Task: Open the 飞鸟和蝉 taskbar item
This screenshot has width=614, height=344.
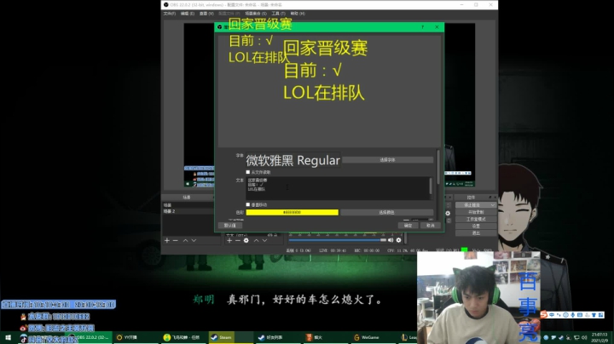Action: tap(182, 337)
